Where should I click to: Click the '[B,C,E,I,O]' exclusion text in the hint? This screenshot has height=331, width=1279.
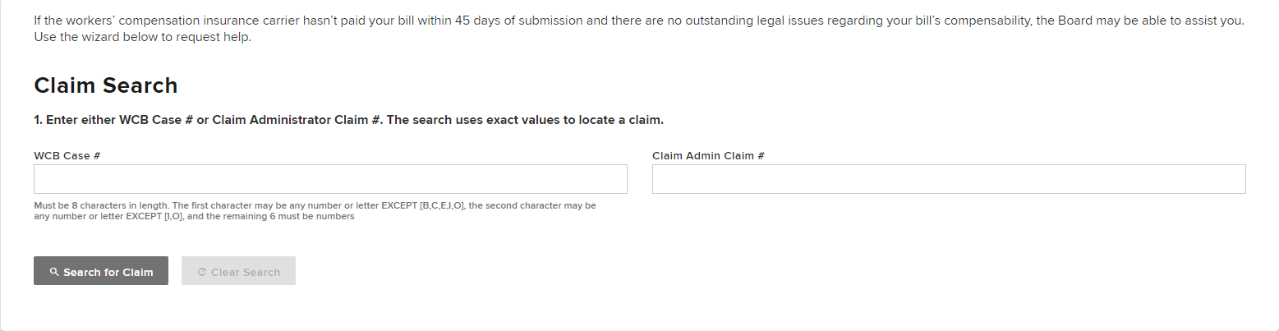point(442,205)
